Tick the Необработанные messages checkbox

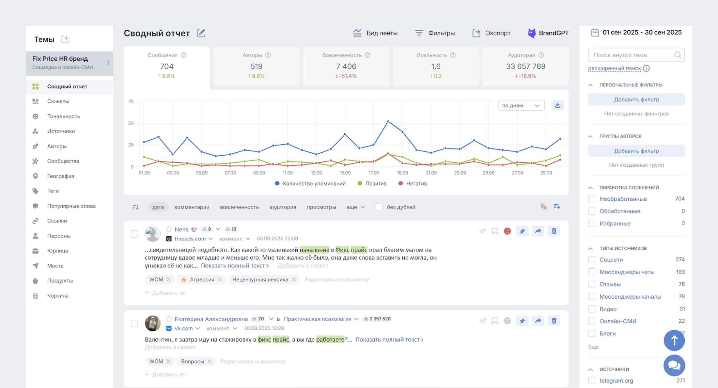592,199
